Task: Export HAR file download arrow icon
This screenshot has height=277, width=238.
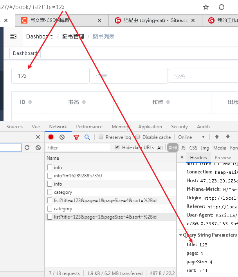Action: (228, 137)
